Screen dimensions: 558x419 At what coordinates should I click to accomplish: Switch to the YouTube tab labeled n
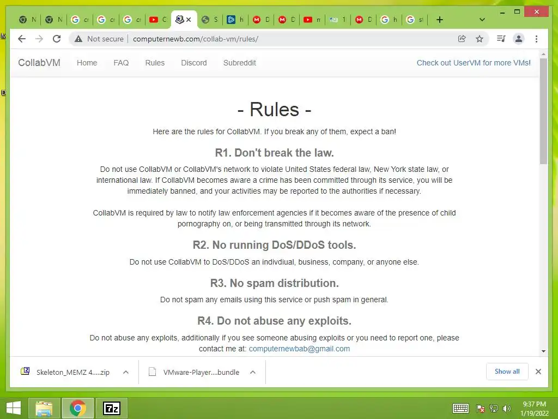point(312,20)
